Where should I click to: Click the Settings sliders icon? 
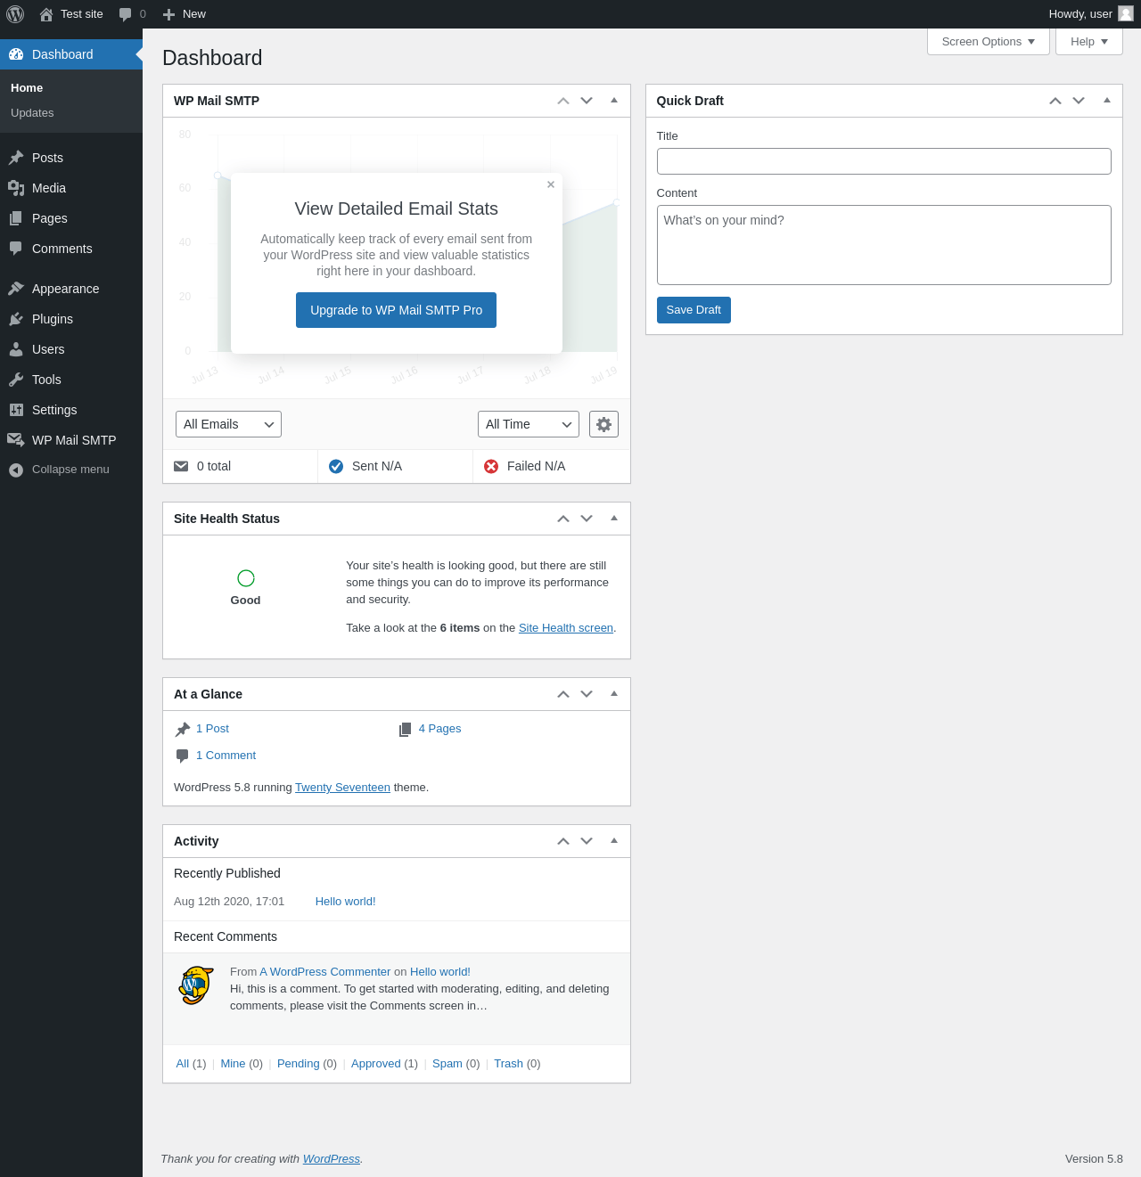click(16, 410)
